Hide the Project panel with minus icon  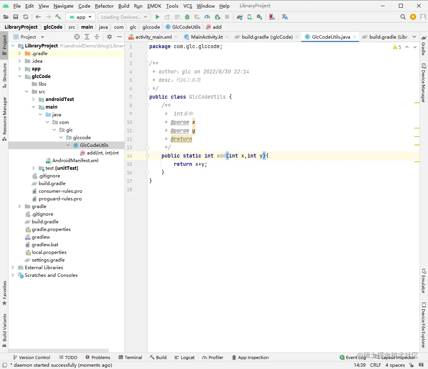[x=119, y=37]
